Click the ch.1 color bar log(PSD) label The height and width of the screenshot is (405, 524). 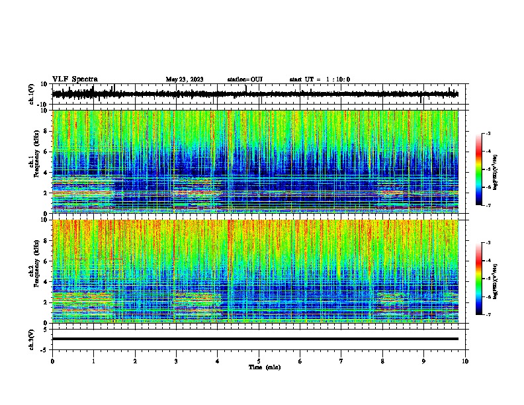click(x=495, y=173)
